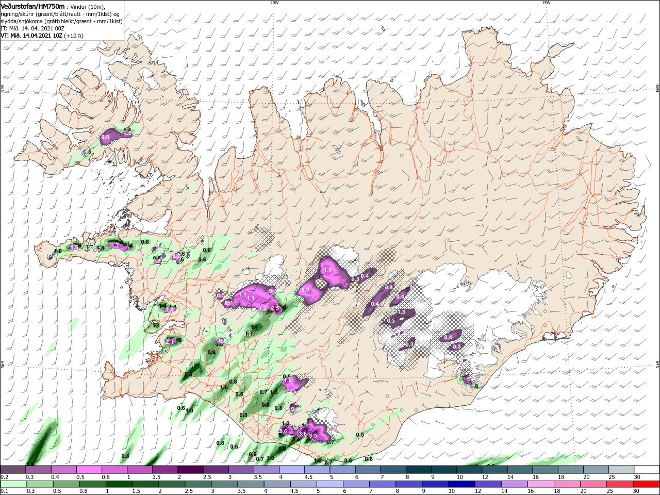Viewport: 660px width, 495px height.
Task: Pick the upper snow scale swatch labeled 0.2
Action: pyautogui.click(x=13, y=470)
